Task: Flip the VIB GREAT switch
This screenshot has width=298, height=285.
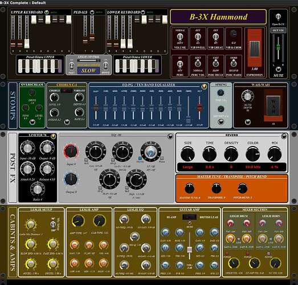Action: (x=215, y=37)
